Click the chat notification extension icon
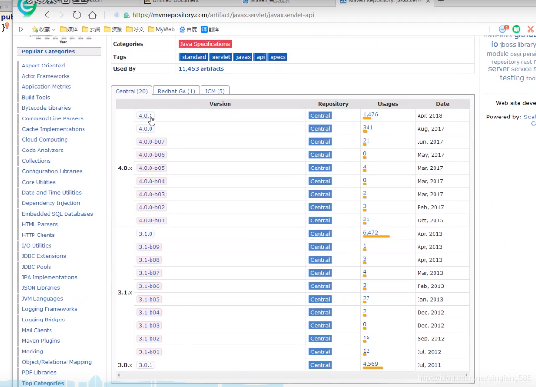This screenshot has width=536, height=387. coord(503,29)
